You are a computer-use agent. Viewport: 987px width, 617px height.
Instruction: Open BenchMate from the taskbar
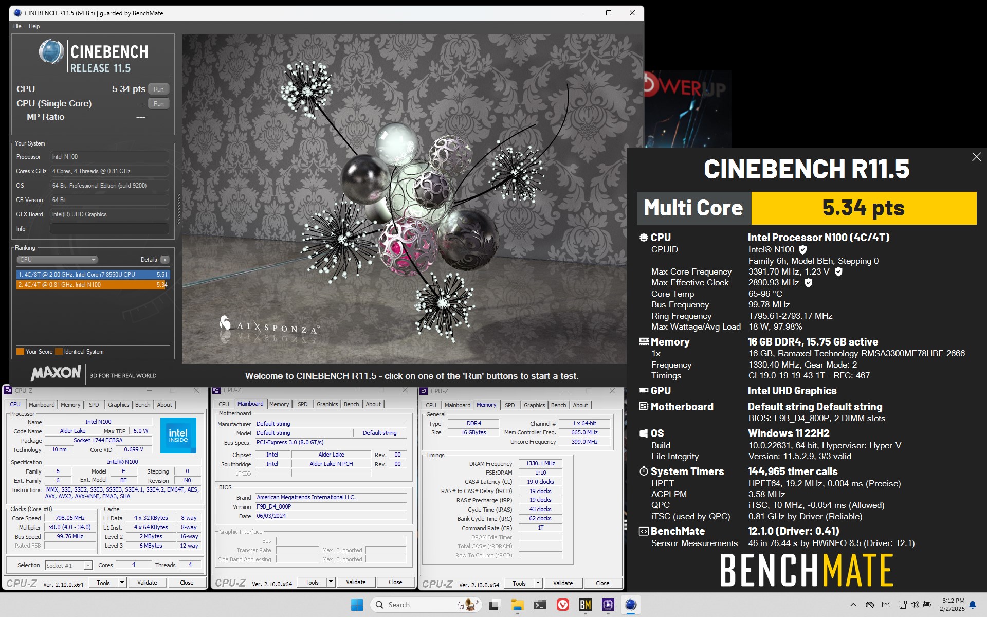pos(585,605)
